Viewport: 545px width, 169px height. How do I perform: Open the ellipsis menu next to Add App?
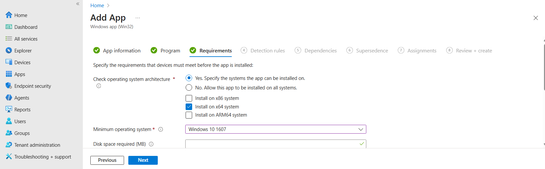click(138, 18)
